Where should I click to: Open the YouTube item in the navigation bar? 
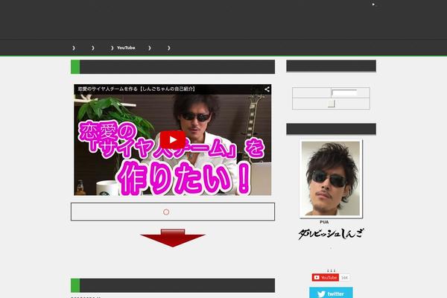126,48
